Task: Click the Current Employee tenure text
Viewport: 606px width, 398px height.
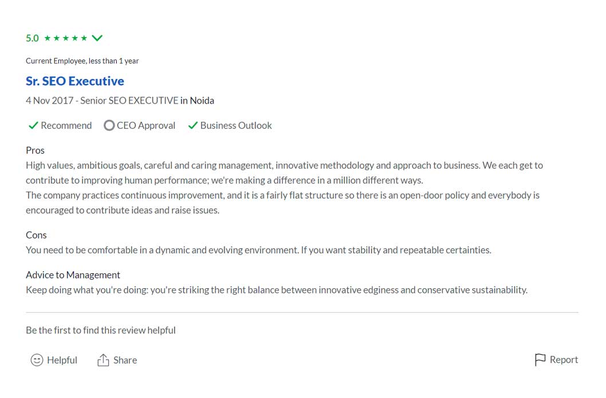Action: (x=82, y=61)
